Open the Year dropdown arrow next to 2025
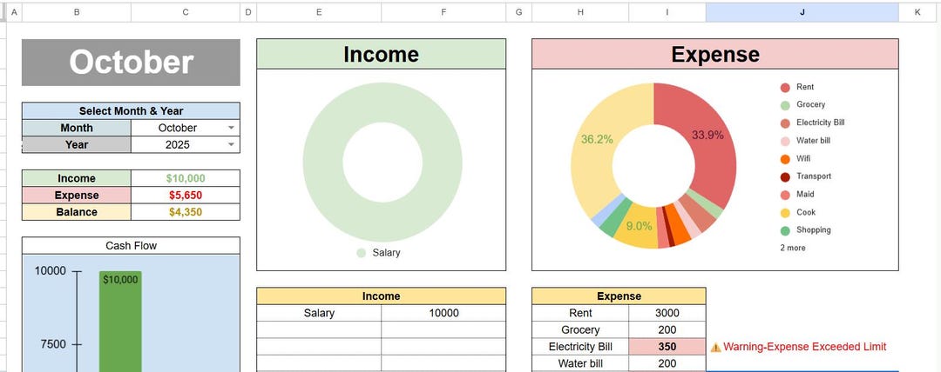This screenshot has width=941, height=372. point(231,144)
